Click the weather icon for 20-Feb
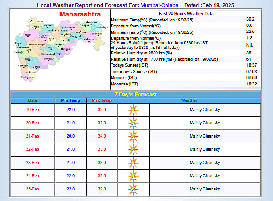This screenshot has height=201, width=273. pyautogui.click(x=134, y=123)
